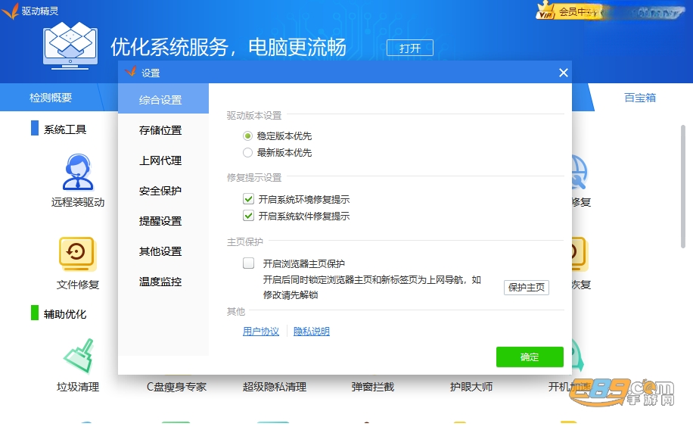693x436 pixels.
Task: Click the green 确定 button
Action: [530, 357]
